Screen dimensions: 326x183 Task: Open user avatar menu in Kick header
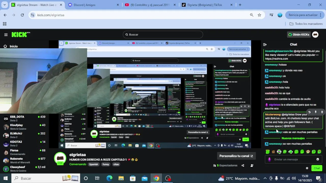pos(315,35)
